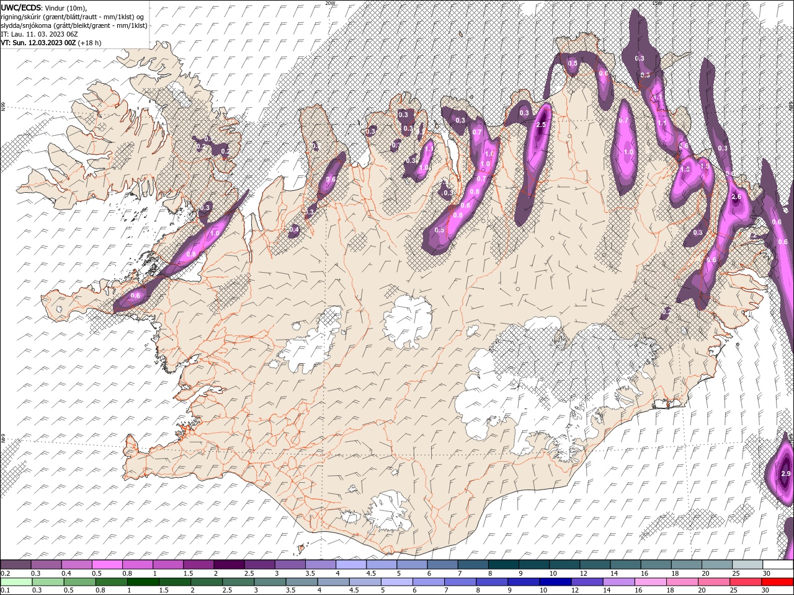
Task: Select the white upper swatch at 30
Action: (778, 565)
